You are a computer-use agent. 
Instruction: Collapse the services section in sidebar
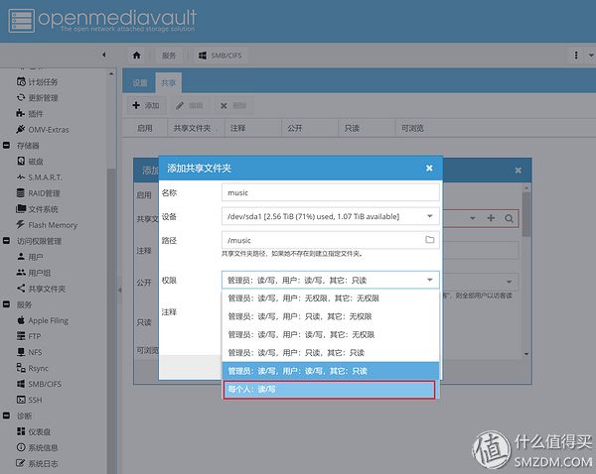[x=7, y=304]
